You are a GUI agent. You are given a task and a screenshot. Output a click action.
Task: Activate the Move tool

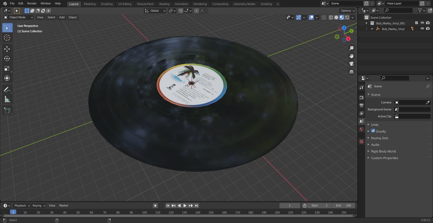pos(7,49)
